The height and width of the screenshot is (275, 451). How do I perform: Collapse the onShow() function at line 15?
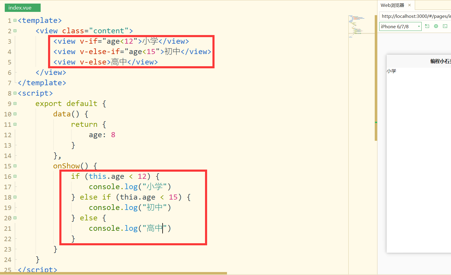[x=15, y=166]
